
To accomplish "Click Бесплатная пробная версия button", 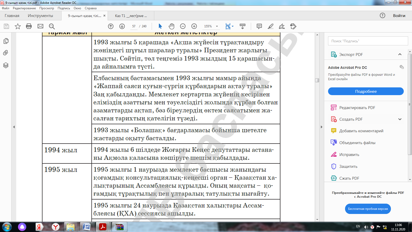I will point(368,209).
